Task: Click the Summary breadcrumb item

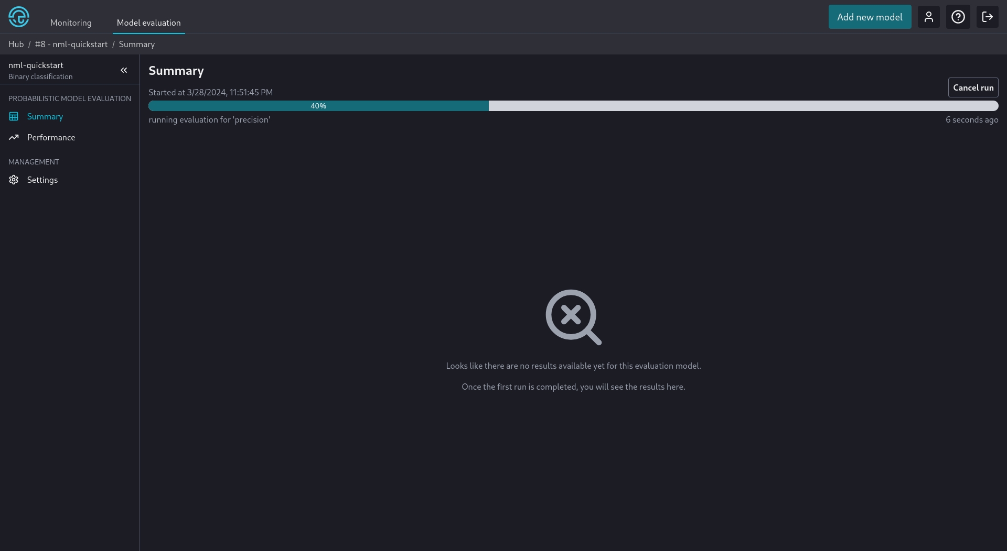Action: tap(136, 45)
